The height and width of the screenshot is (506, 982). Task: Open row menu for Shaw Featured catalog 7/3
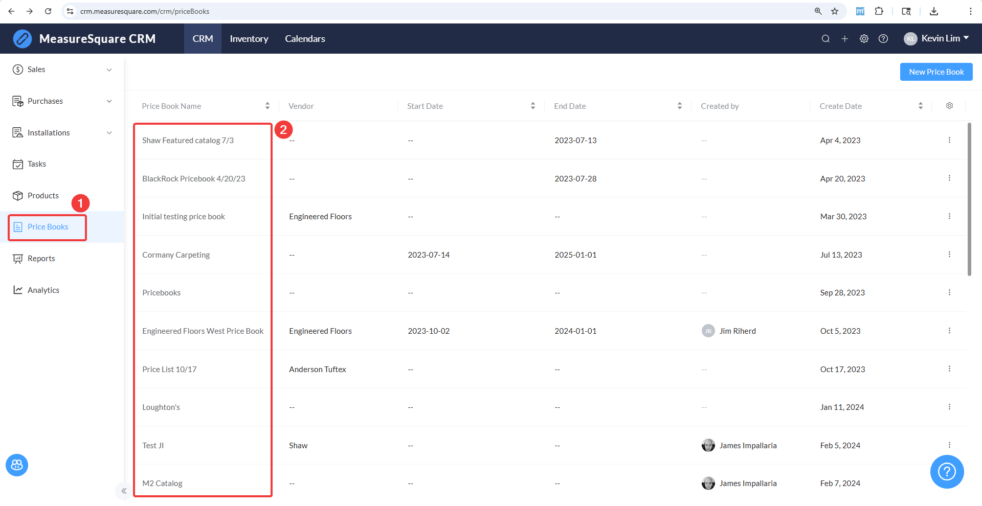949,140
